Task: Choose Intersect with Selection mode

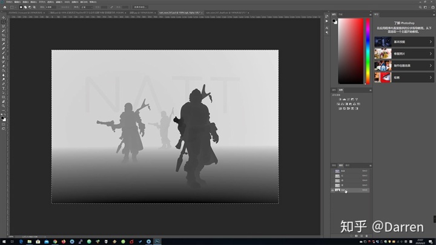Action: tap(34, 7)
